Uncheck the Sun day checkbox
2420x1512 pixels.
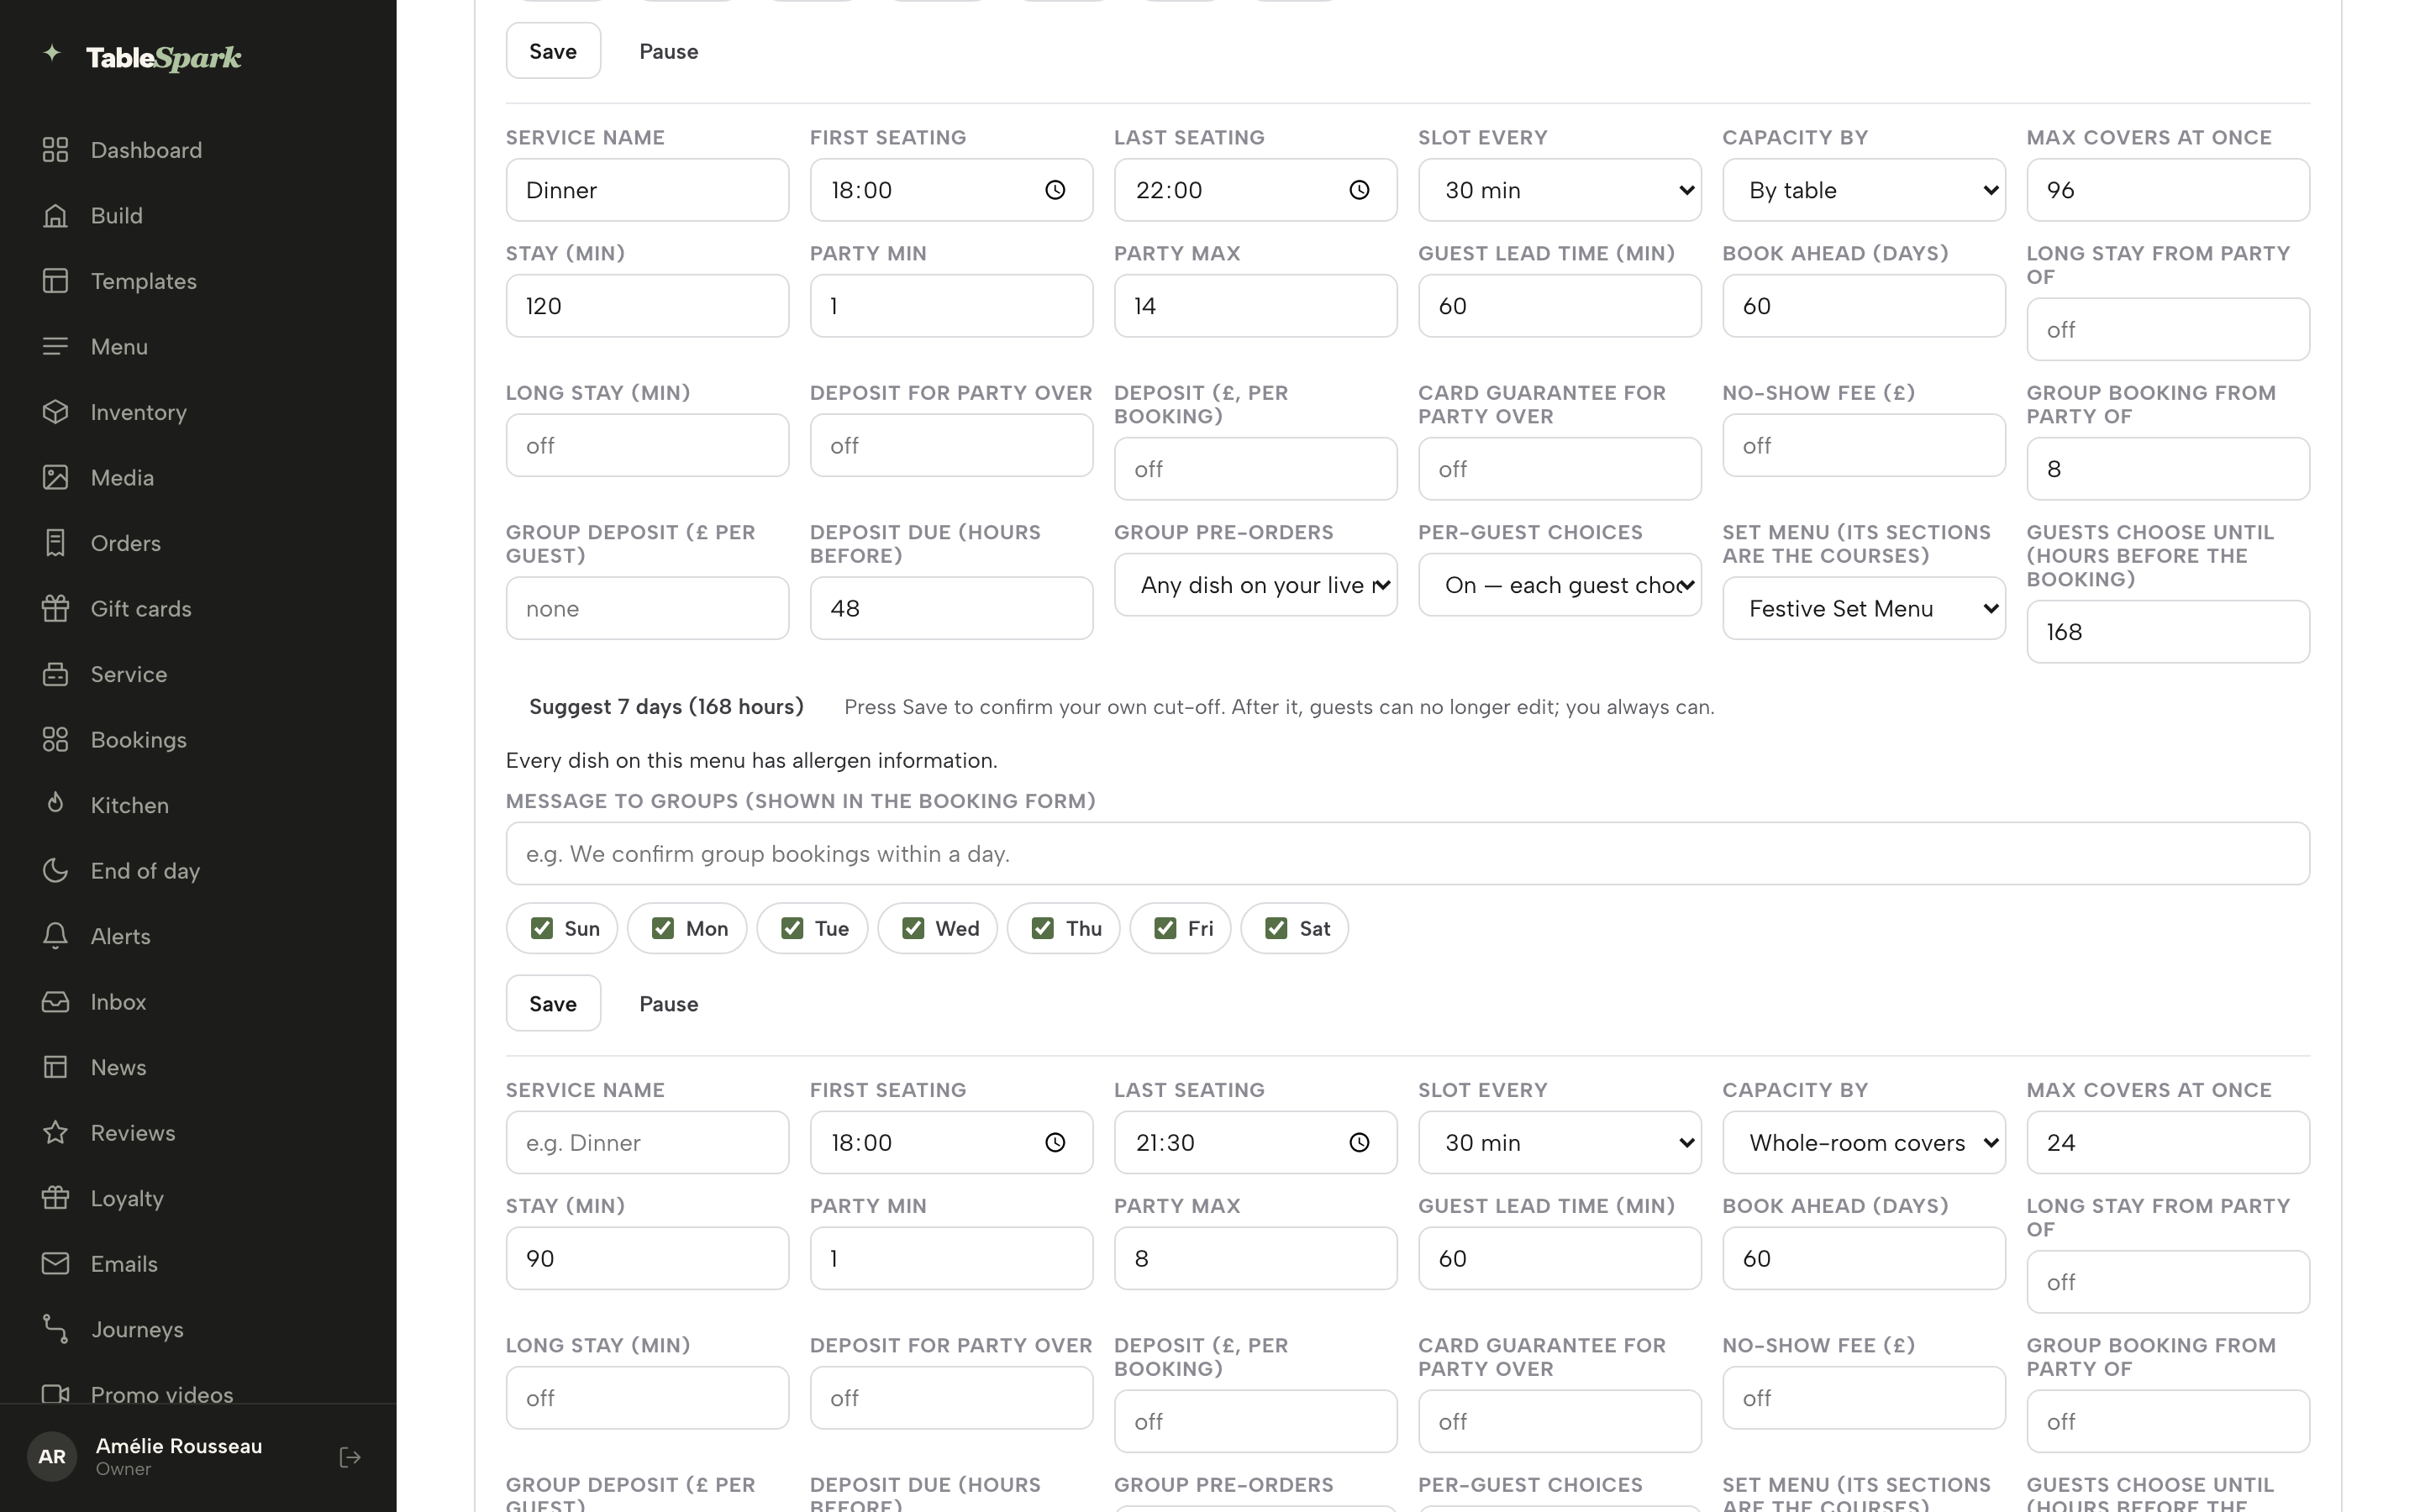542,928
